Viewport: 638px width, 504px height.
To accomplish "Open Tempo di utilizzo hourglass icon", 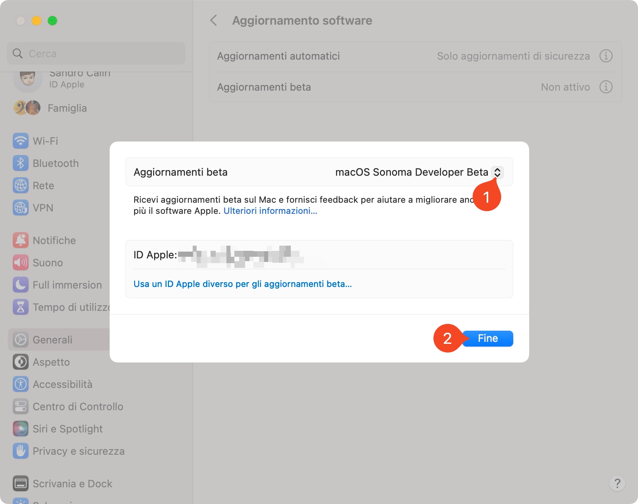I will 21,307.
